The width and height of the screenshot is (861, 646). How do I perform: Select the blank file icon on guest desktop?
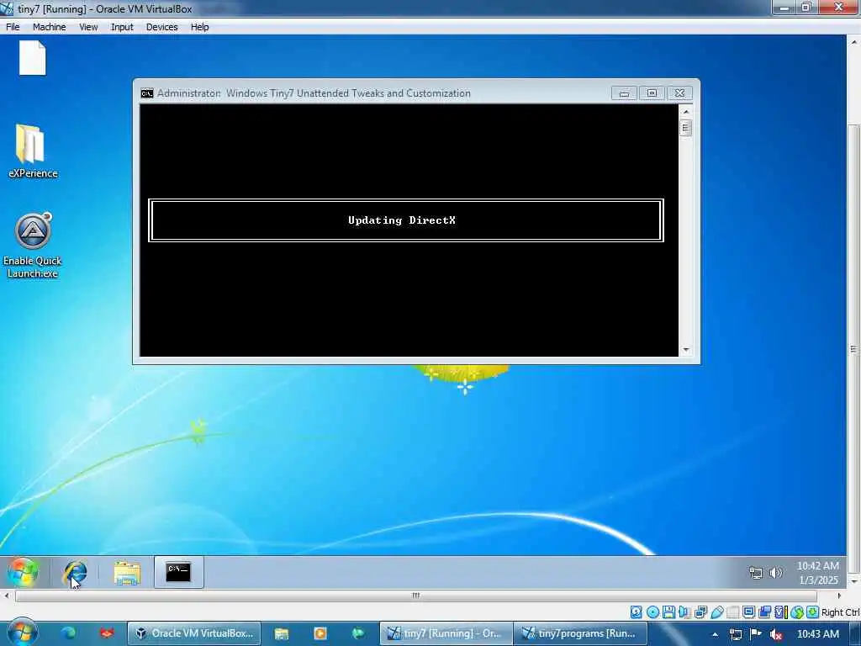pos(33,58)
